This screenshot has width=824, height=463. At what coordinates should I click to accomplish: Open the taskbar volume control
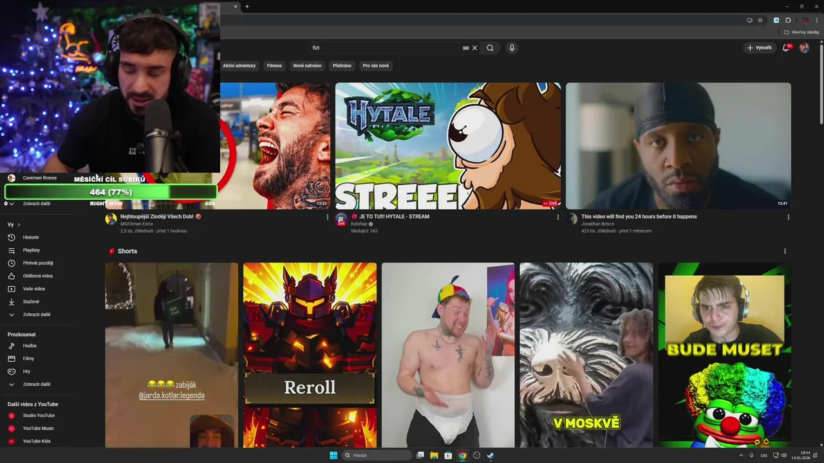click(x=783, y=455)
